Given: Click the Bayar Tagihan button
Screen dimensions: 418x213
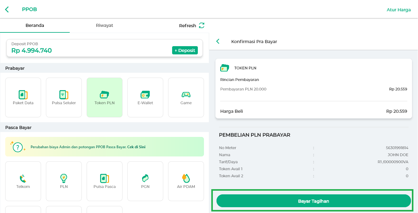Looking at the screenshot, I should [314, 201].
